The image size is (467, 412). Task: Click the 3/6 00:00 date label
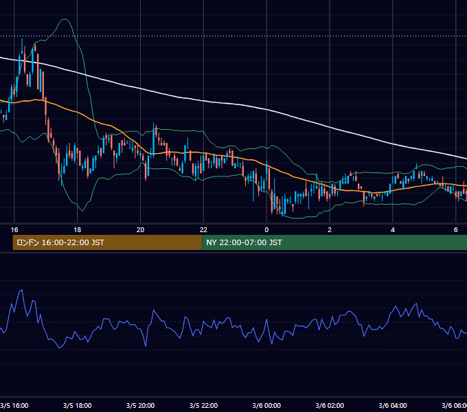point(266,405)
